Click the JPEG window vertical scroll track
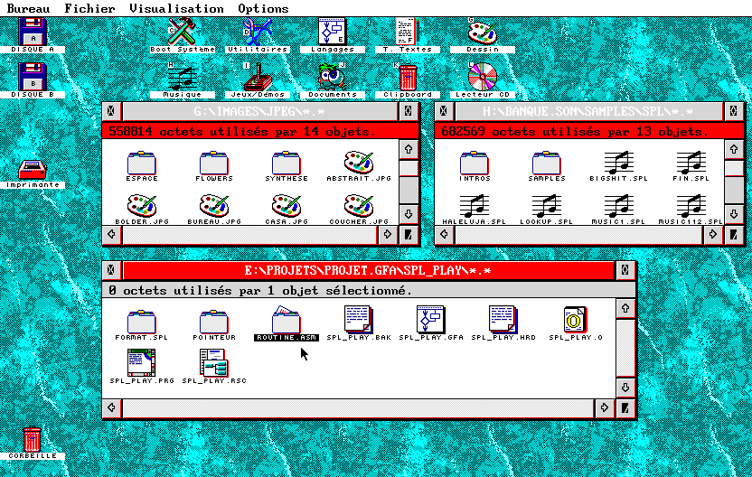752x477 pixels. [409, 191]
